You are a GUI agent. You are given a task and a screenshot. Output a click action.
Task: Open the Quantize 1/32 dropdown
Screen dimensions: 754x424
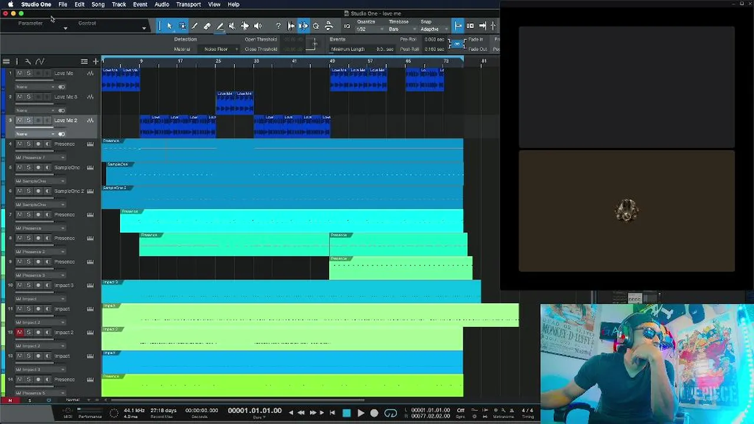coord(369,29)
